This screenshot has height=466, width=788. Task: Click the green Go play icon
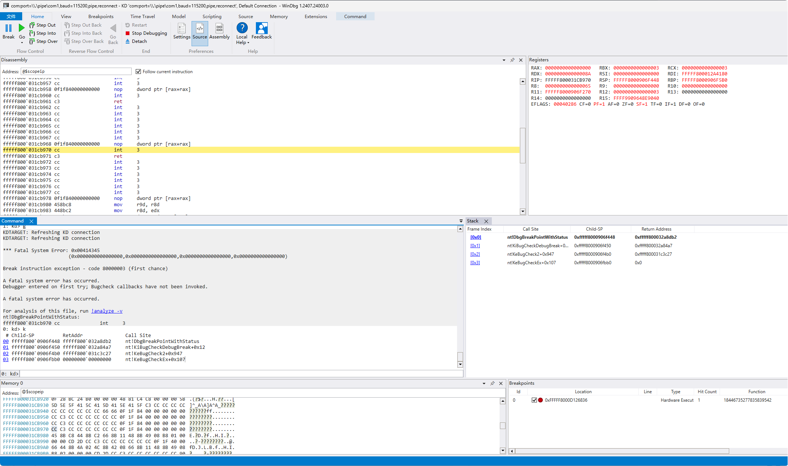(22, 28)
